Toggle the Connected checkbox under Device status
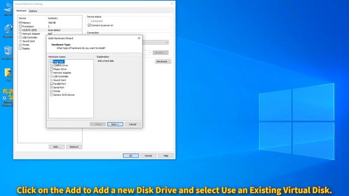Screen dimensions: 349x196 click(89, 21)
